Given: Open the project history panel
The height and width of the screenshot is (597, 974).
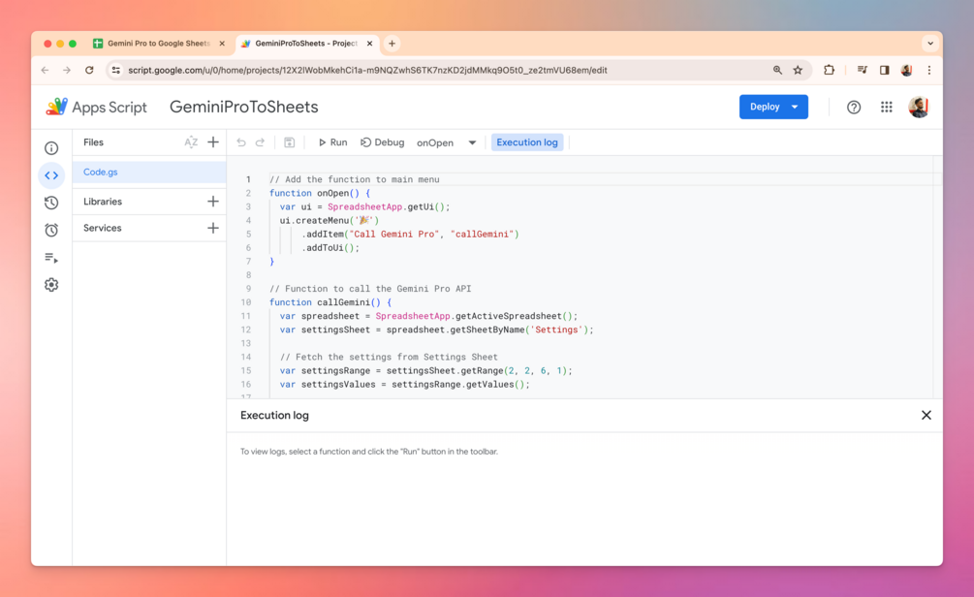Looking at the screenshot, I should (51, 202).
